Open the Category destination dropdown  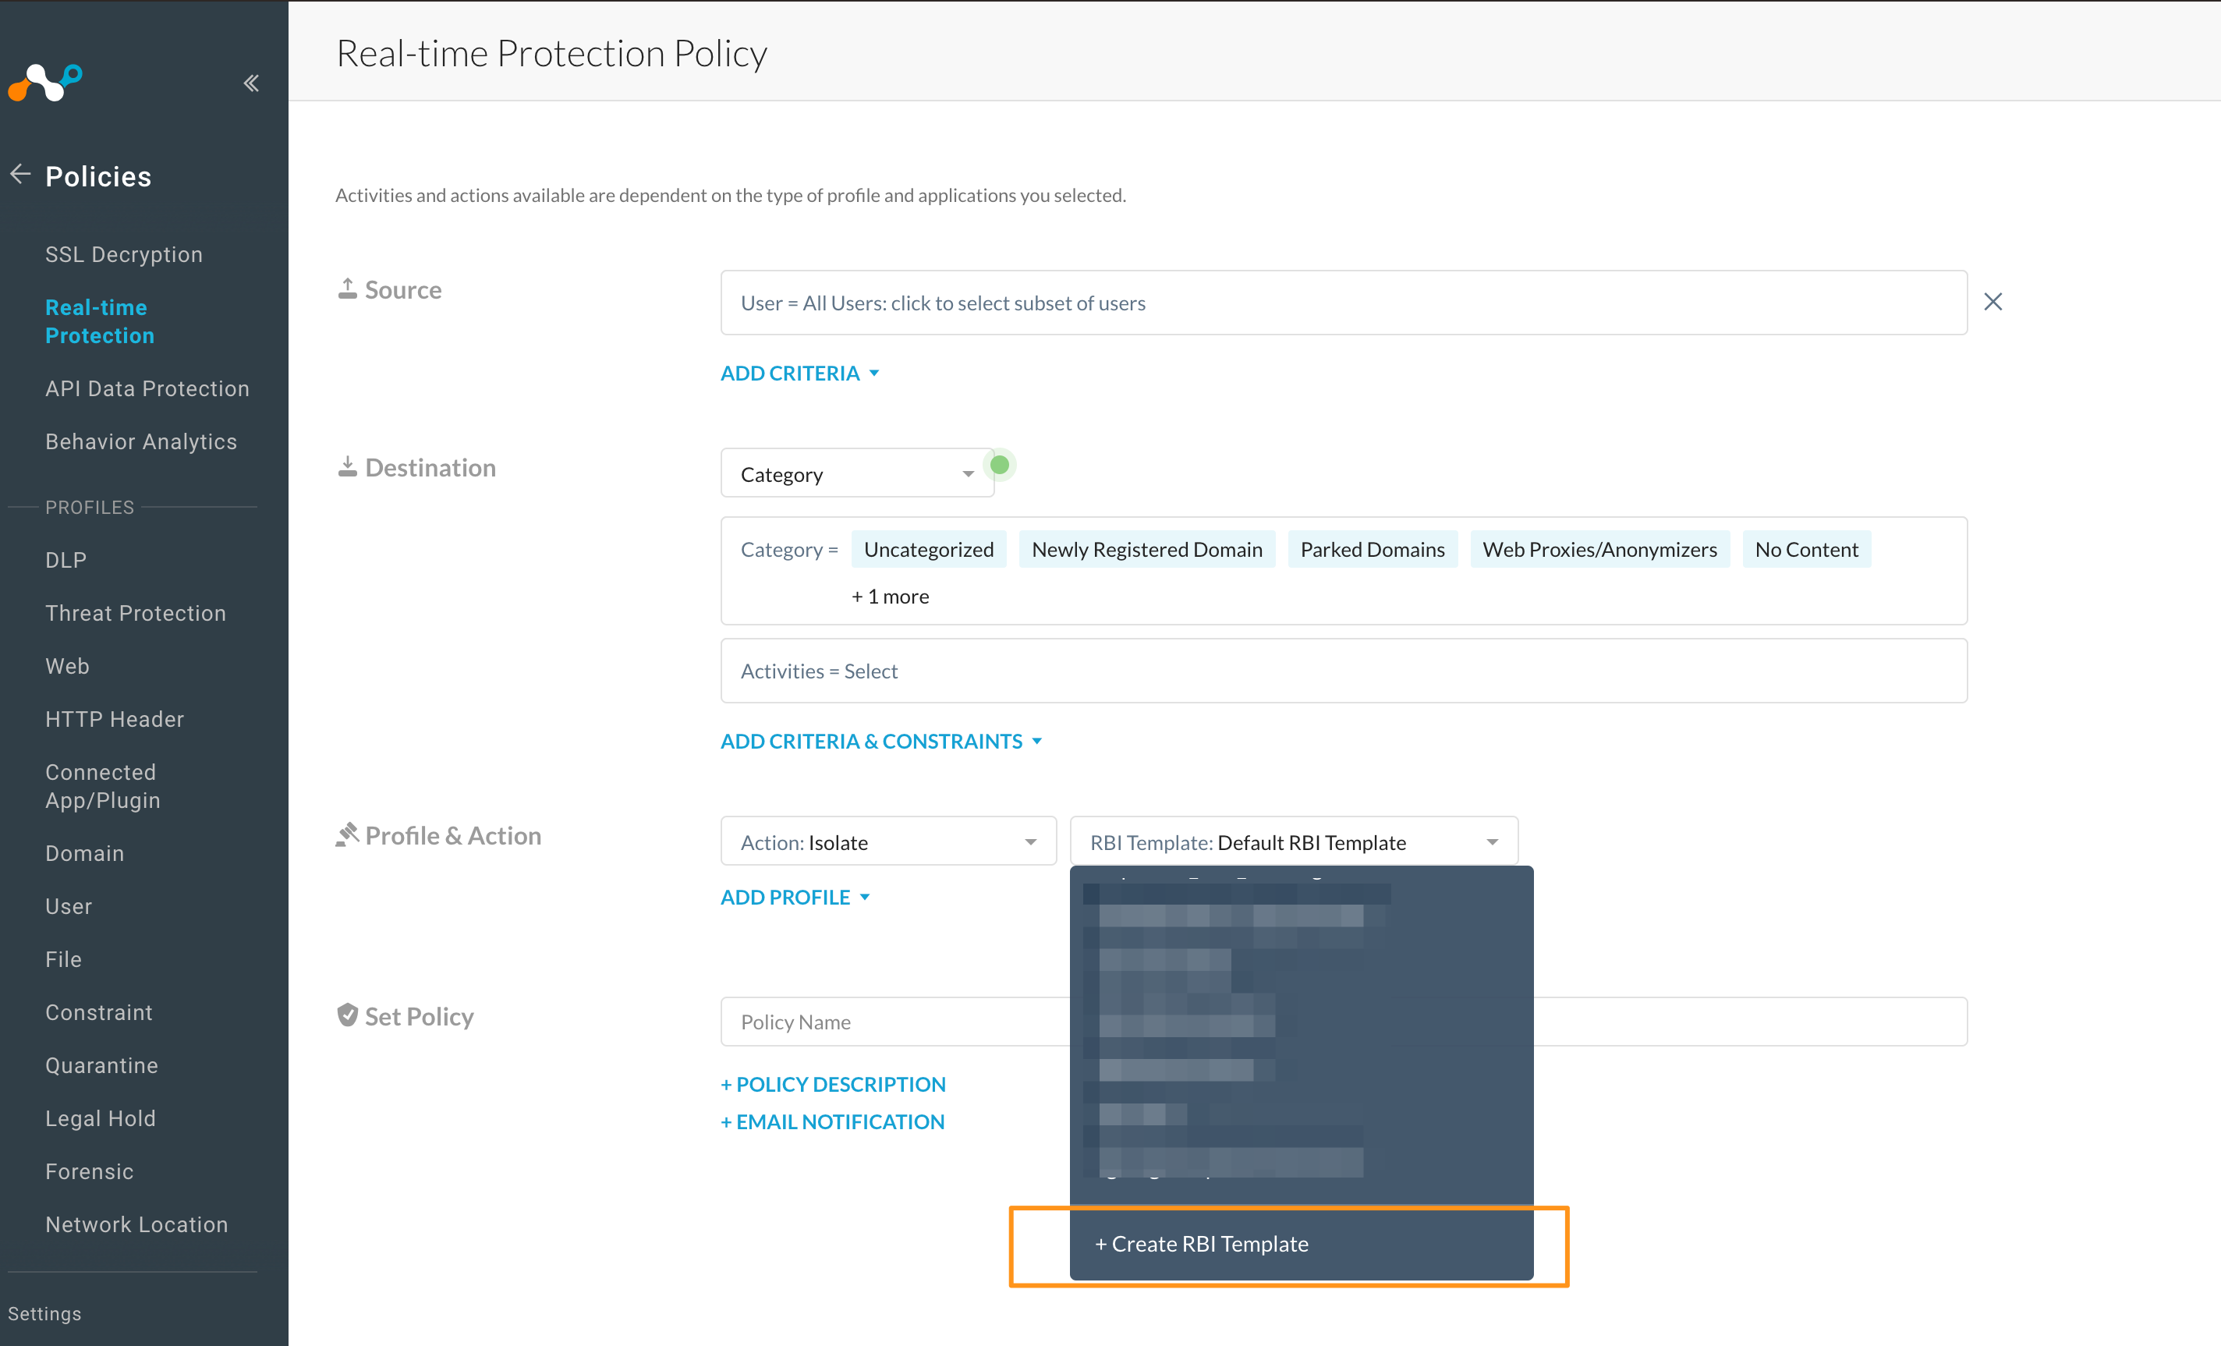(856, 474)
